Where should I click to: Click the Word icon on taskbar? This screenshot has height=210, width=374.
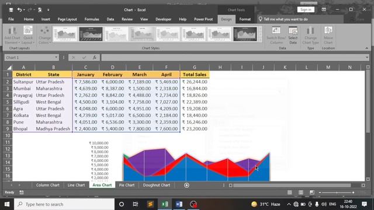(179, 204)
